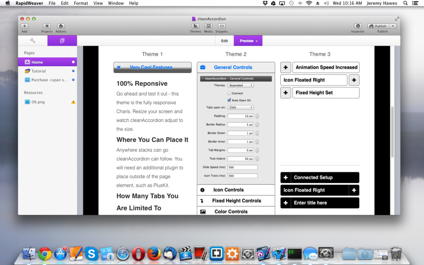The height and width of the screenshot is (265, 424).
Task: Click the picture icon on Color Controls
Action: (203, 212)
